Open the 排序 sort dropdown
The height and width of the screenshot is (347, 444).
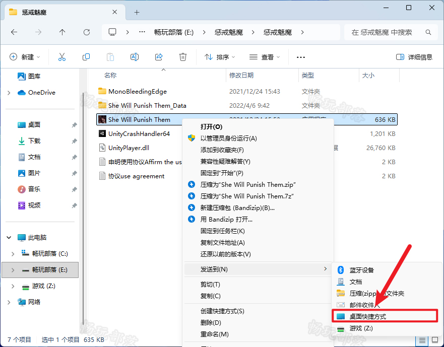tap(220, 57)
